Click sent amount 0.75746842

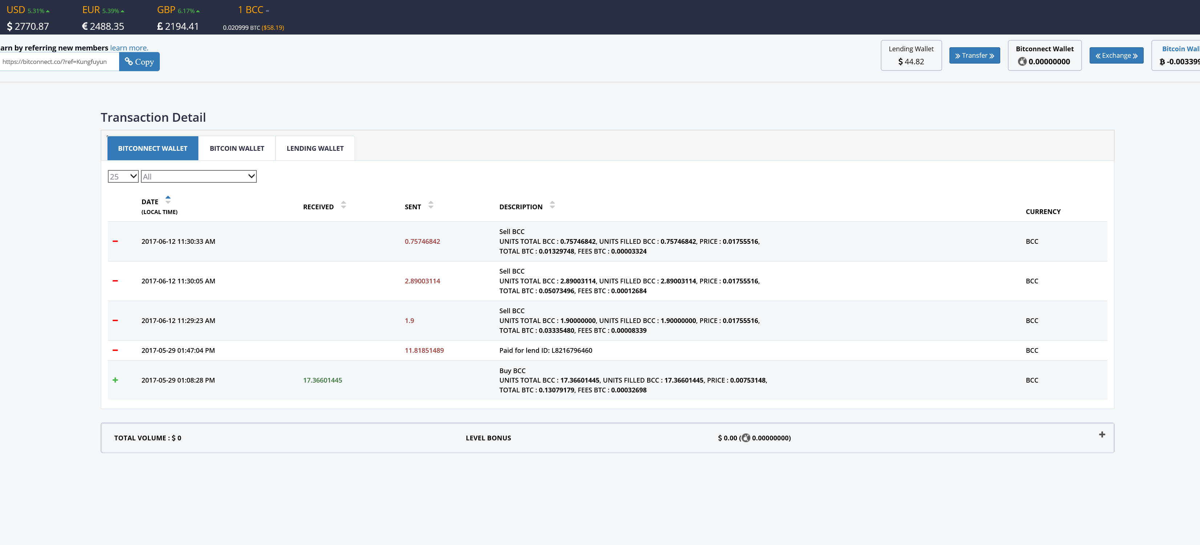[x=422, y=242]
